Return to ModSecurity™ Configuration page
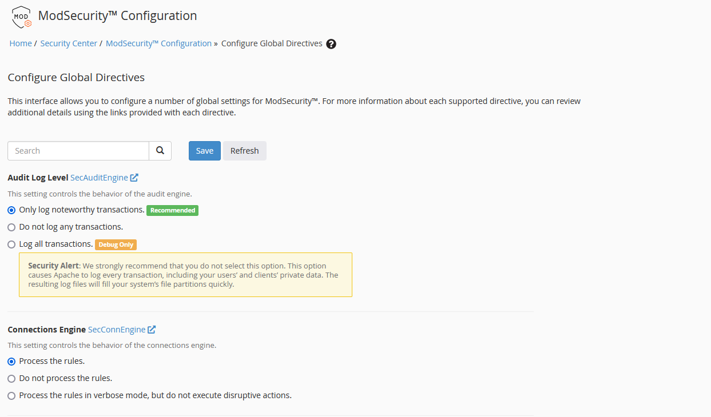This screenshot has height=417, width=711. tap(158, 43)
